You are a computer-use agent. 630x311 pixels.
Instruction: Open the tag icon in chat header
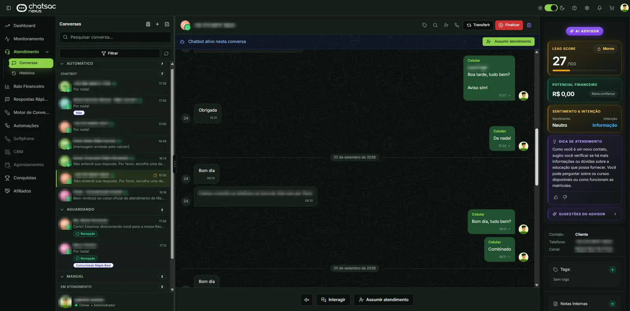pos(424,25)
